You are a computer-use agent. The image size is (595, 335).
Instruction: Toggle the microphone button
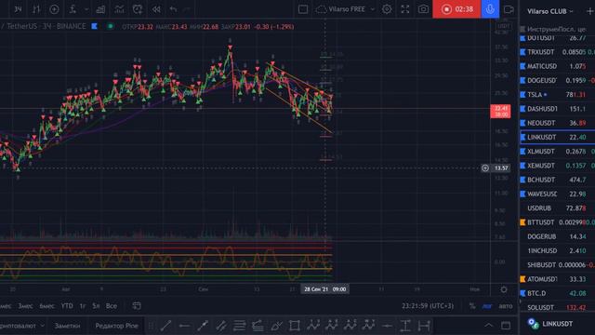point(490,9)
